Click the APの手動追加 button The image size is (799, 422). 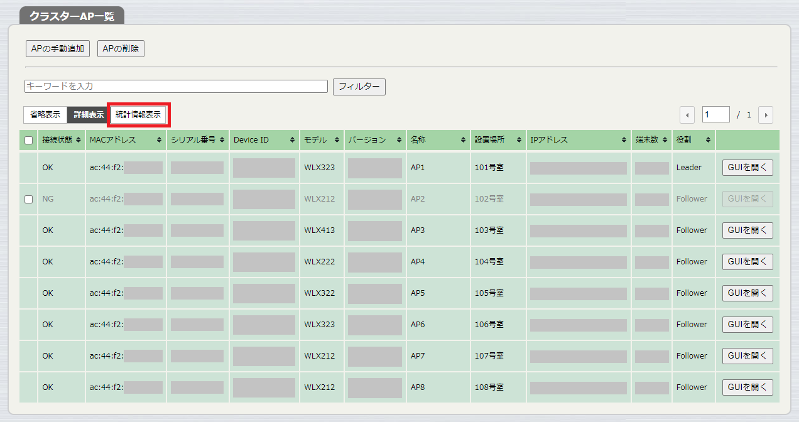pos(57,48)
